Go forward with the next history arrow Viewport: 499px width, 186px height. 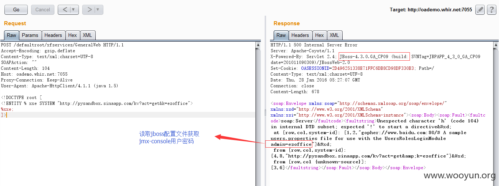click(x=89, y=10)
